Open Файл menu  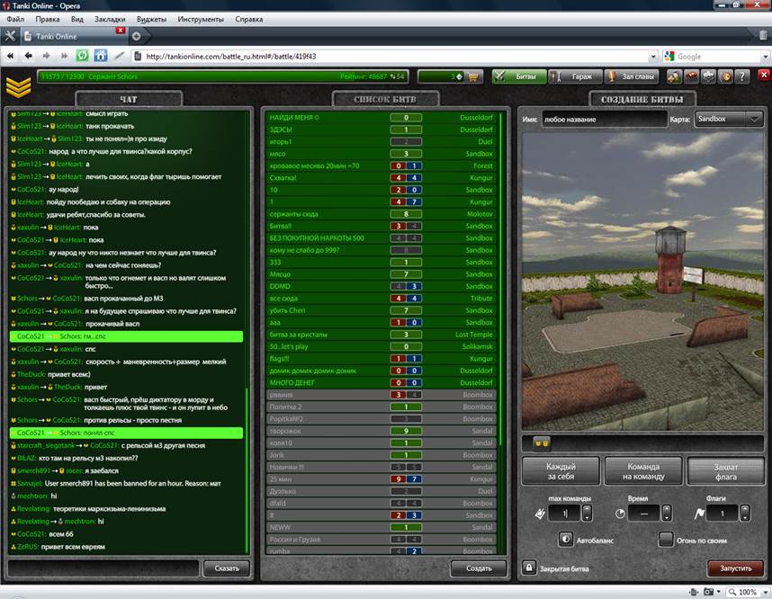click(15, 19)
